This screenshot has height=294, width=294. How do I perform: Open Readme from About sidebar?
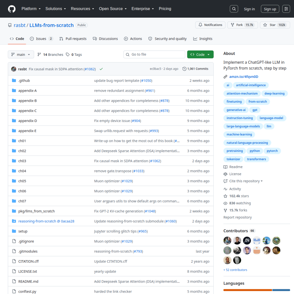click(x=233, y=167)
